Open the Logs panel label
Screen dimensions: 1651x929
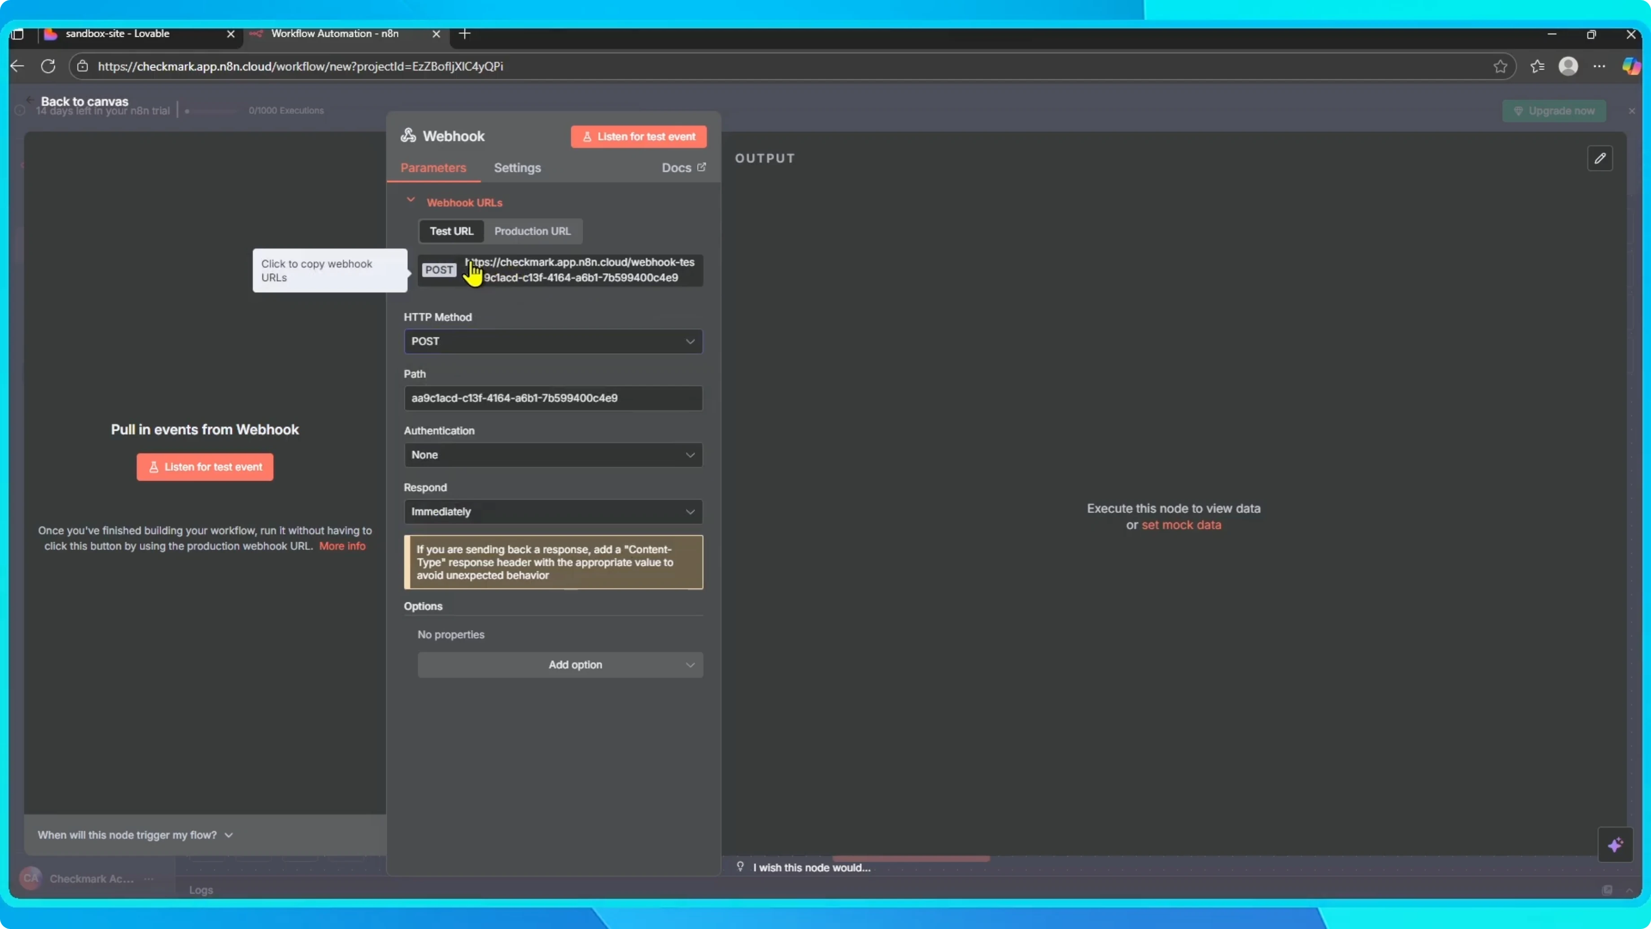click(x=201, y=890)
